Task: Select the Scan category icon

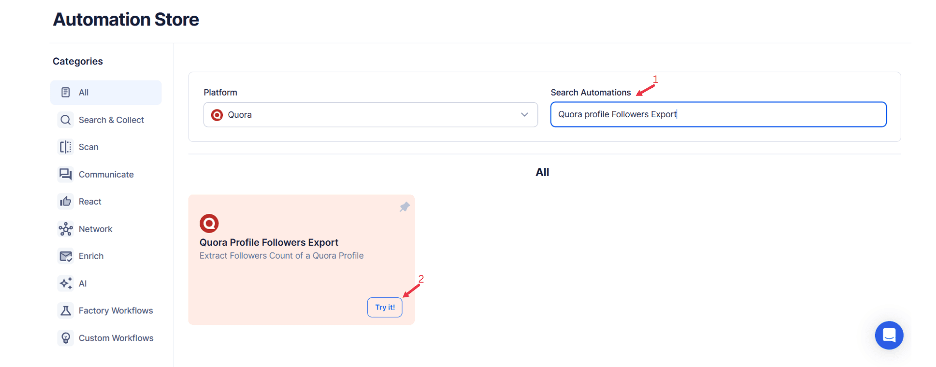Action: [66, 147]
